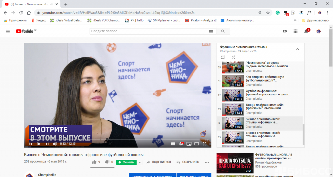Open playlist video 20 Чемпионика в городе Видное
This screenshot has height=177, width=333.
click(x=260, y=67)
